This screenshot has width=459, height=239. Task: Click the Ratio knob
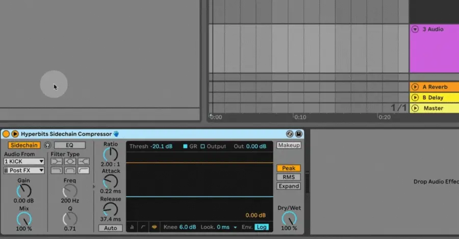tap(110, 155)
